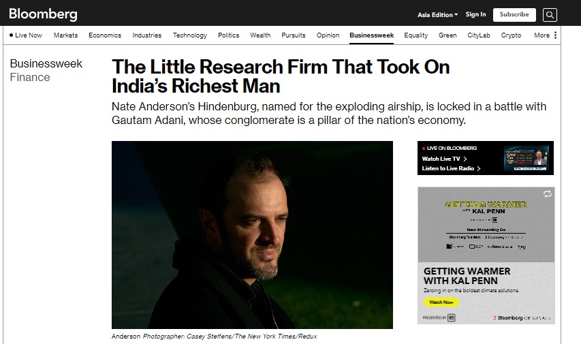Click the Live Now red dot indicator
This screenshot has height=344, width=581.
pyautogui.click(x=12, y=35)
